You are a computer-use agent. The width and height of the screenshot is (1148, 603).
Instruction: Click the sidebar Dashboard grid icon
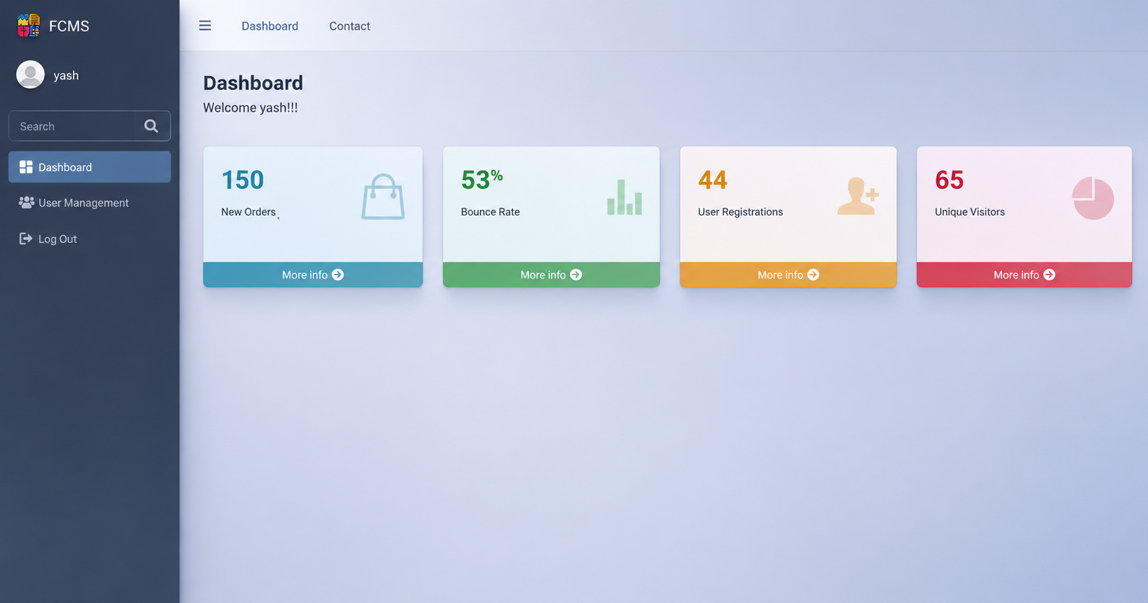click(26, 167)
